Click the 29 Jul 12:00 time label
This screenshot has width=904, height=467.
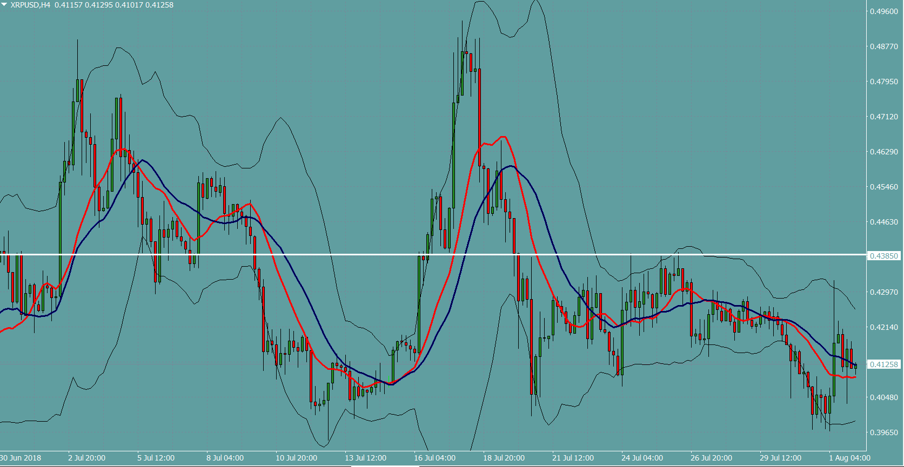(781, 458)
